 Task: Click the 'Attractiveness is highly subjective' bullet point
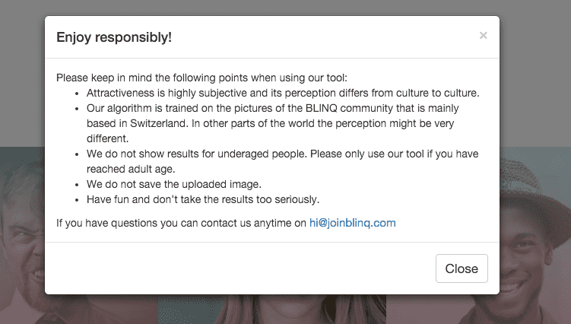[282, 93]
